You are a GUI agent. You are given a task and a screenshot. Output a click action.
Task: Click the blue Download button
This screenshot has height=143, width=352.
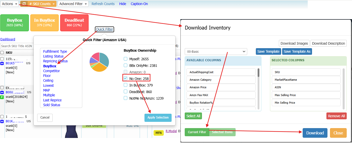tap(315, 133)
